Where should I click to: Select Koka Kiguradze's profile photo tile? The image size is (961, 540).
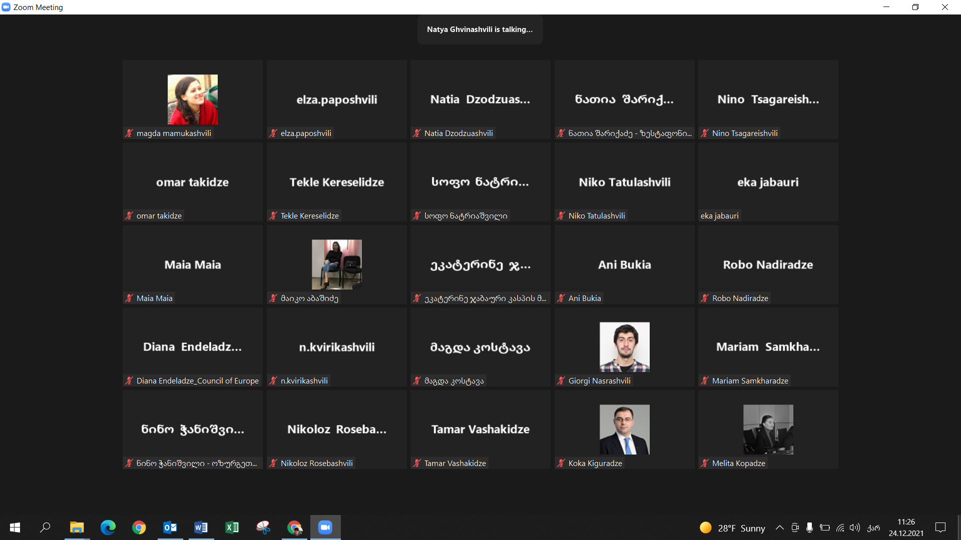pos(624,429)
